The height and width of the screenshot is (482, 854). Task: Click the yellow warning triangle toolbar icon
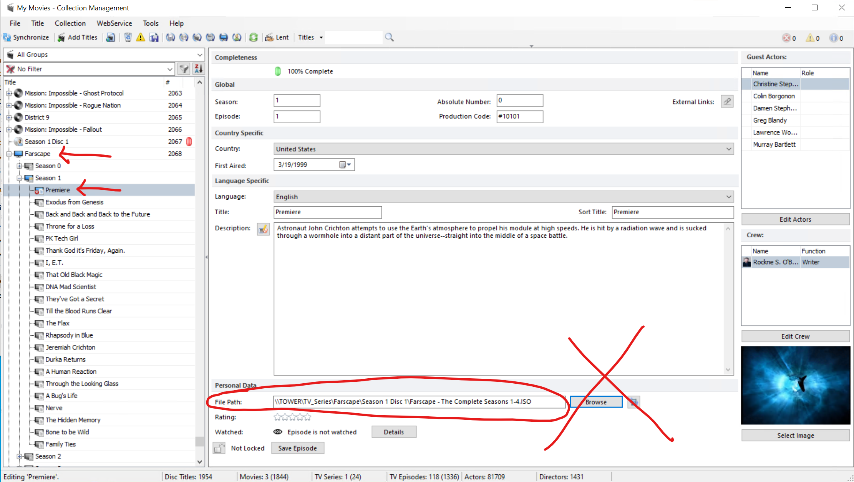pyautogui.click(x=141, y=37)
